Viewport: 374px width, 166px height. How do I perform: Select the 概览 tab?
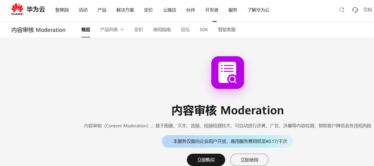[86, 30]
